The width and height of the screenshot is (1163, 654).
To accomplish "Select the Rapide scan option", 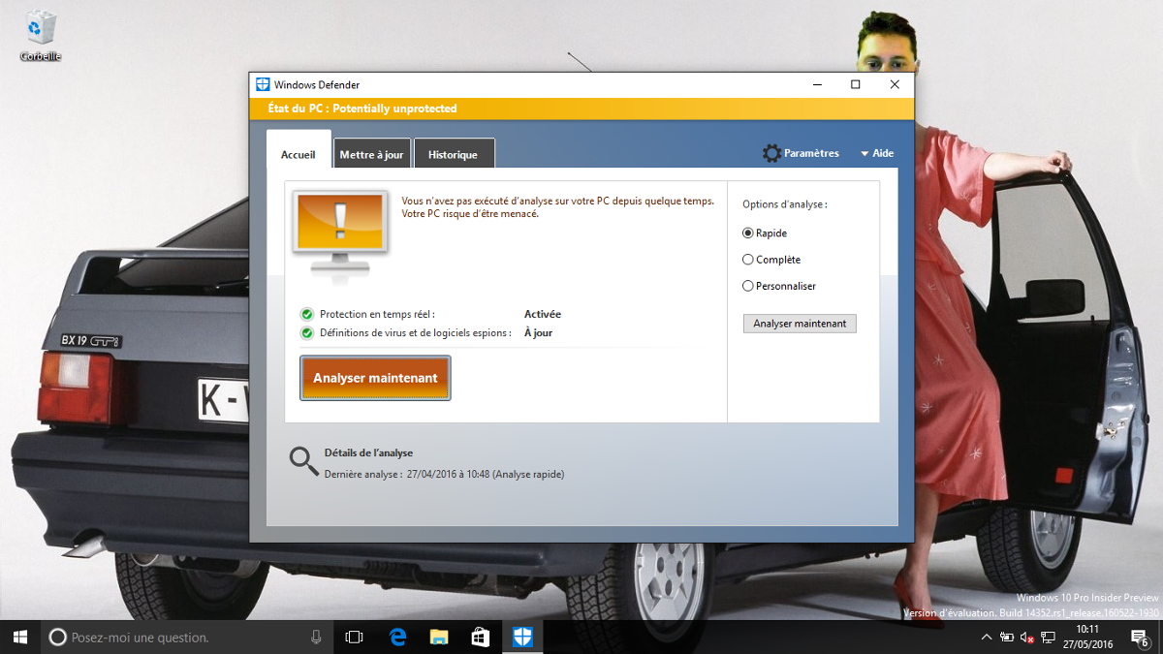I will pos(748,234).
